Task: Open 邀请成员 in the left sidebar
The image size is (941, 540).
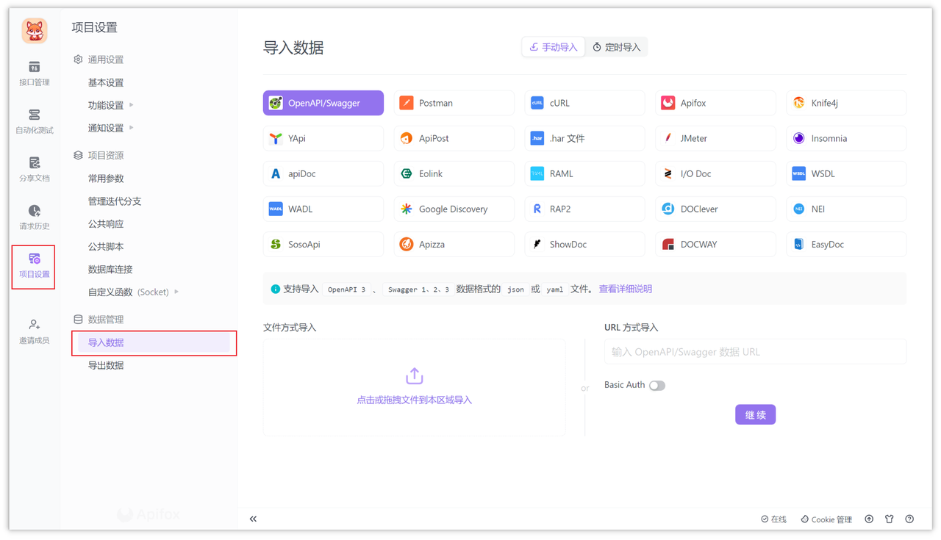Action: [35, 332]
